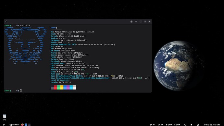Open the date and time 19 May Sal
Image resolution: width=224 pixels, height=126 pixels.
[212, 125]
